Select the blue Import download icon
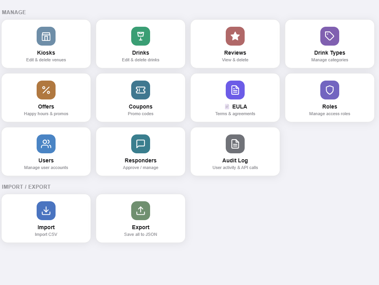The height and width of the screenshot is (285, 379). (x=46, y=211)
